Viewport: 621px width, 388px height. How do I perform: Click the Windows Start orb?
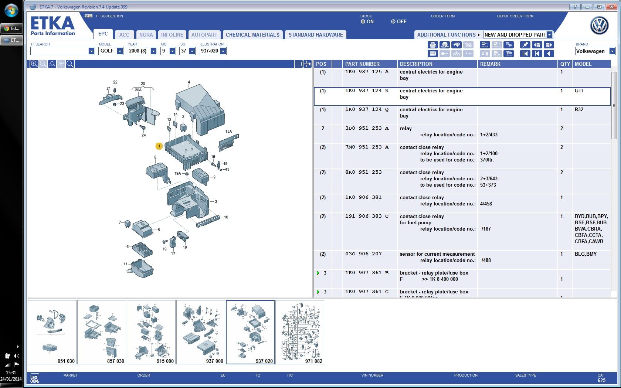coord(11,10)
